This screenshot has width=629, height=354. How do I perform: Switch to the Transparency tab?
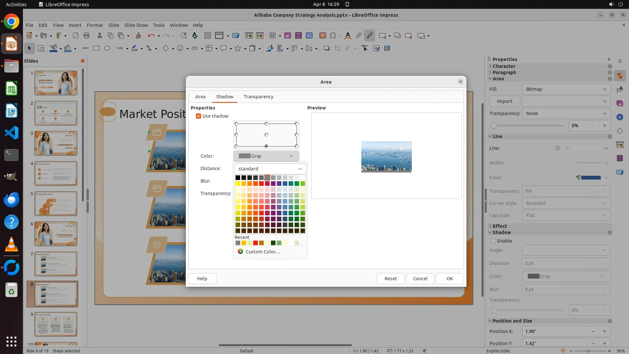[258, 97]
